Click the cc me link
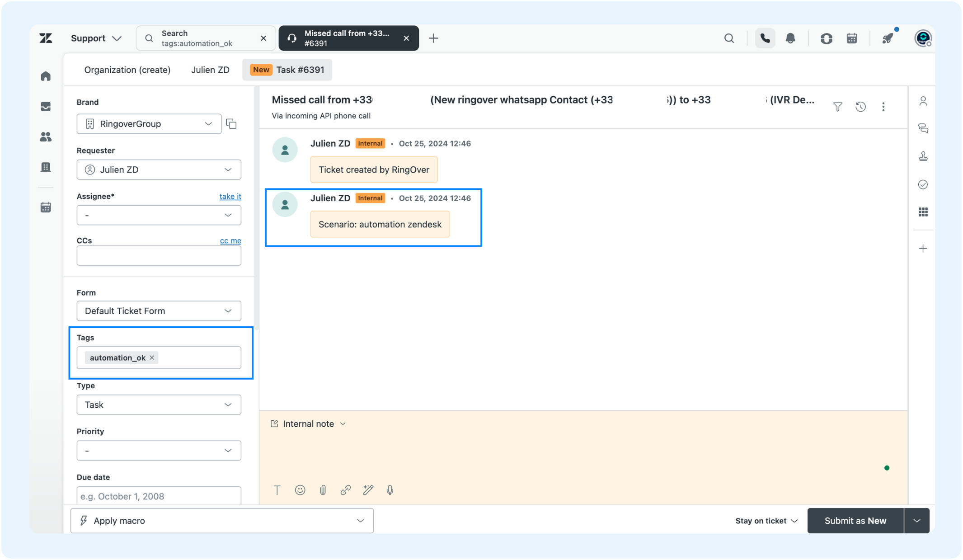Screen dimensions: 963x560 click(230, 241)
